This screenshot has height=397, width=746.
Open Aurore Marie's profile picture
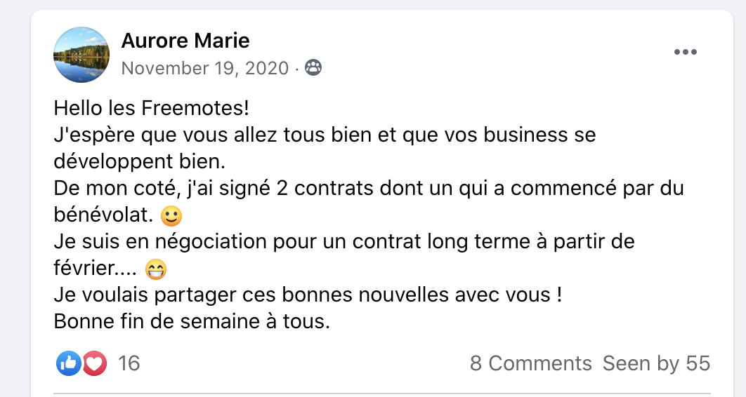(x=81, y=55)
